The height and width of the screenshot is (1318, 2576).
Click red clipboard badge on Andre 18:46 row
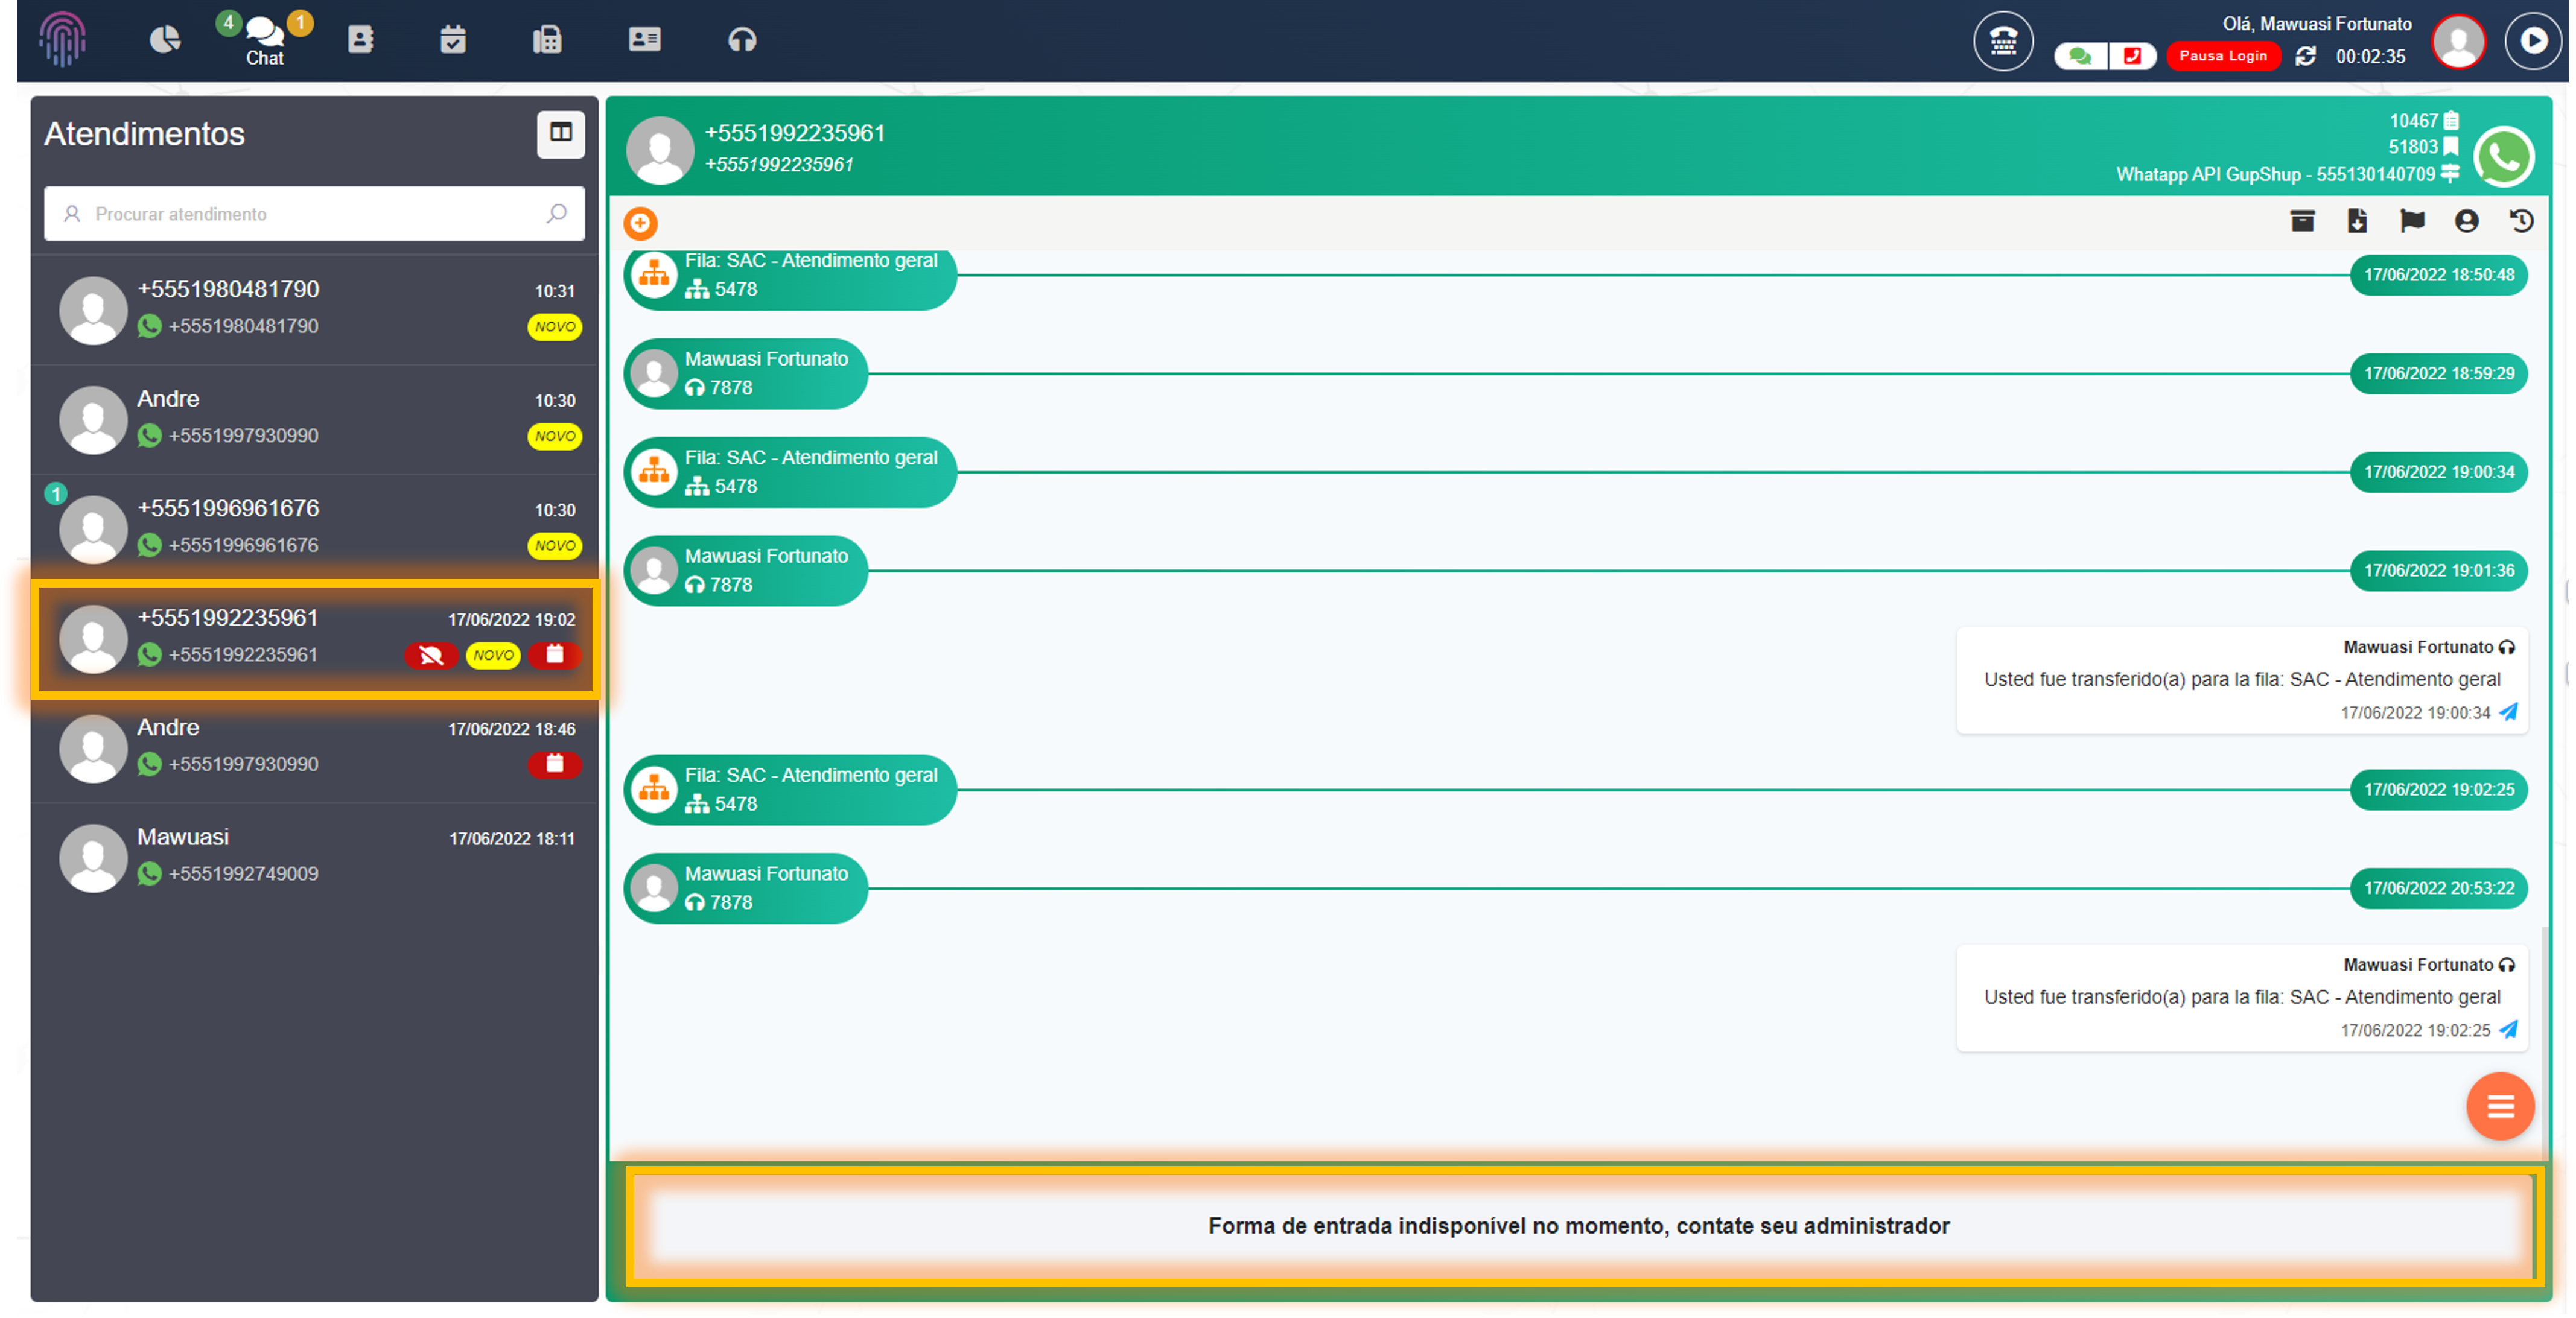[555, 765]
